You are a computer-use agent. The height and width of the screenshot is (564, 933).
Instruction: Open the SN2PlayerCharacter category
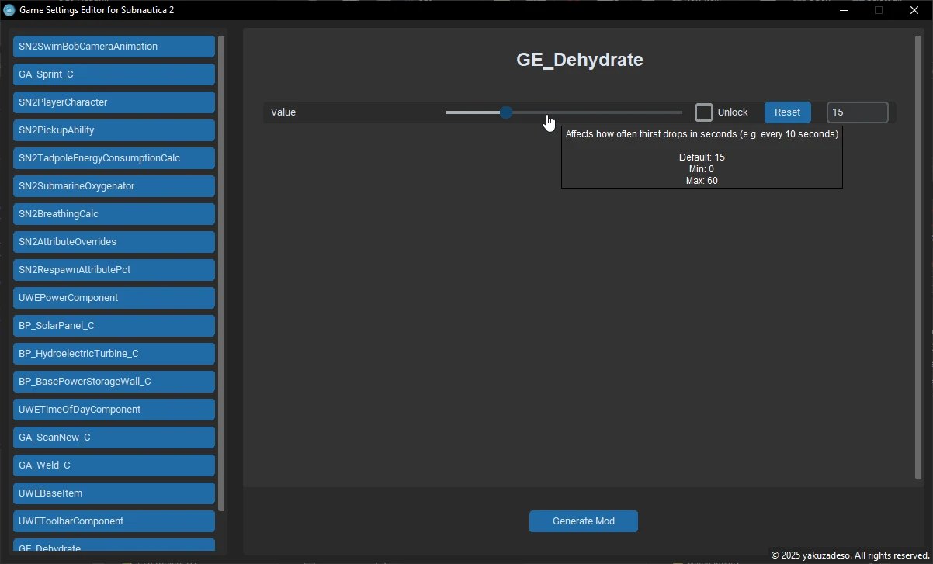113,102
